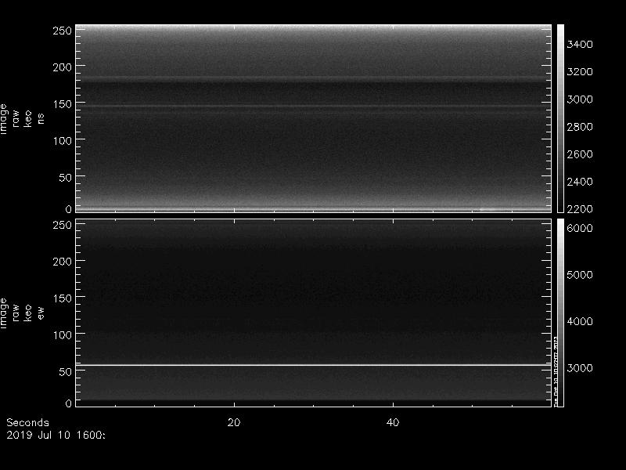
Task: Click the '2800' colorbar value
Action: click(580, 127)
